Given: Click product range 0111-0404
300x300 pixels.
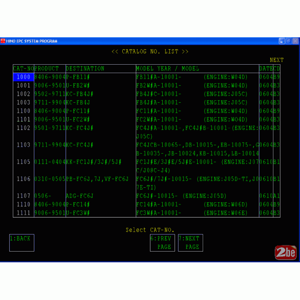Looking at the screenshot, I should pos(50,162).
